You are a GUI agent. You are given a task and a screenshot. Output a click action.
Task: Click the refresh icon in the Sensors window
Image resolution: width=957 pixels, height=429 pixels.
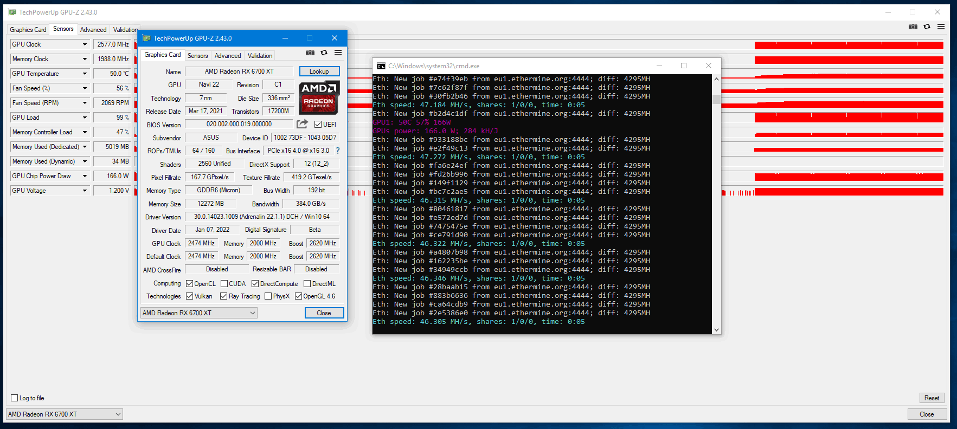927,27
